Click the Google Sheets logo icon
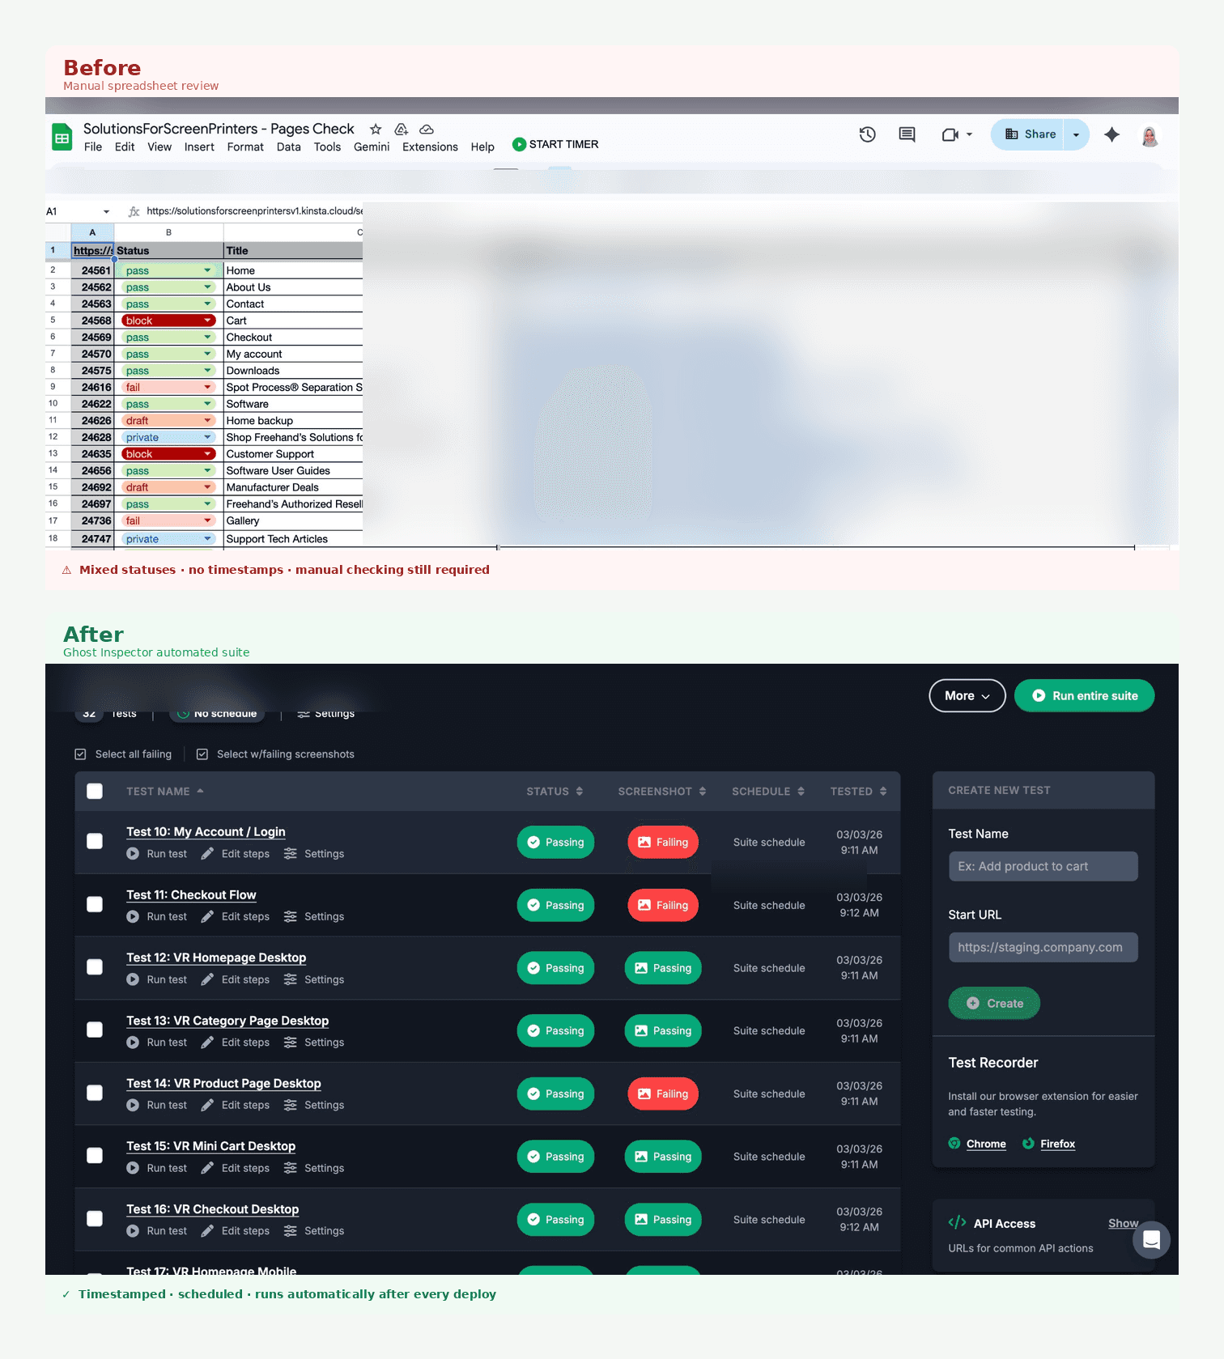 (62, 137)
